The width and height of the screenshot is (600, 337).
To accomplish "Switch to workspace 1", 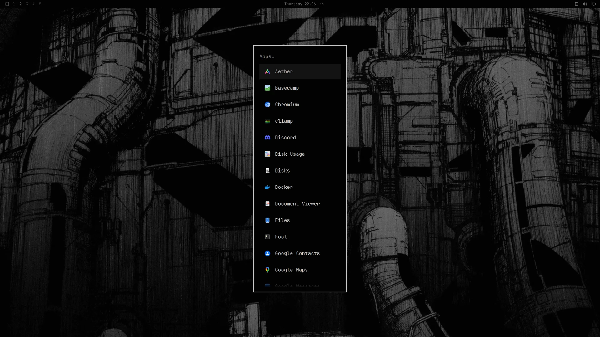I will click(14, 4).
